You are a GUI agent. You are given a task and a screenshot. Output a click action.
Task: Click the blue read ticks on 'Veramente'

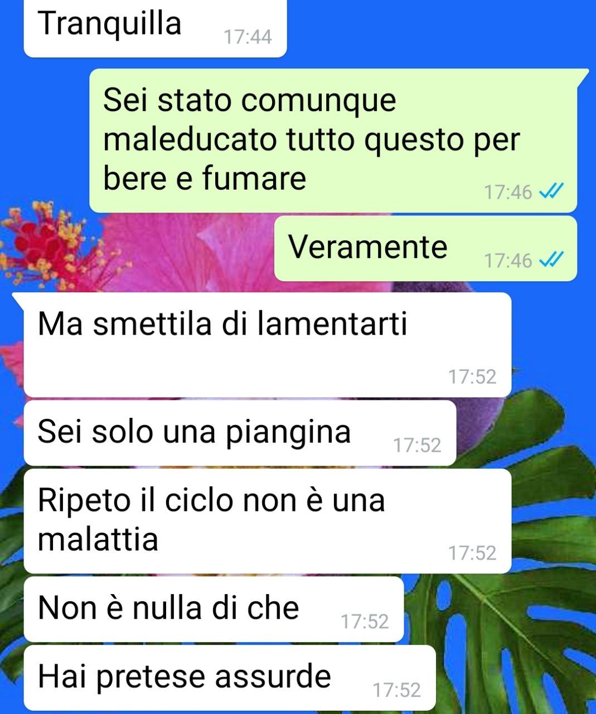(552, 259)
